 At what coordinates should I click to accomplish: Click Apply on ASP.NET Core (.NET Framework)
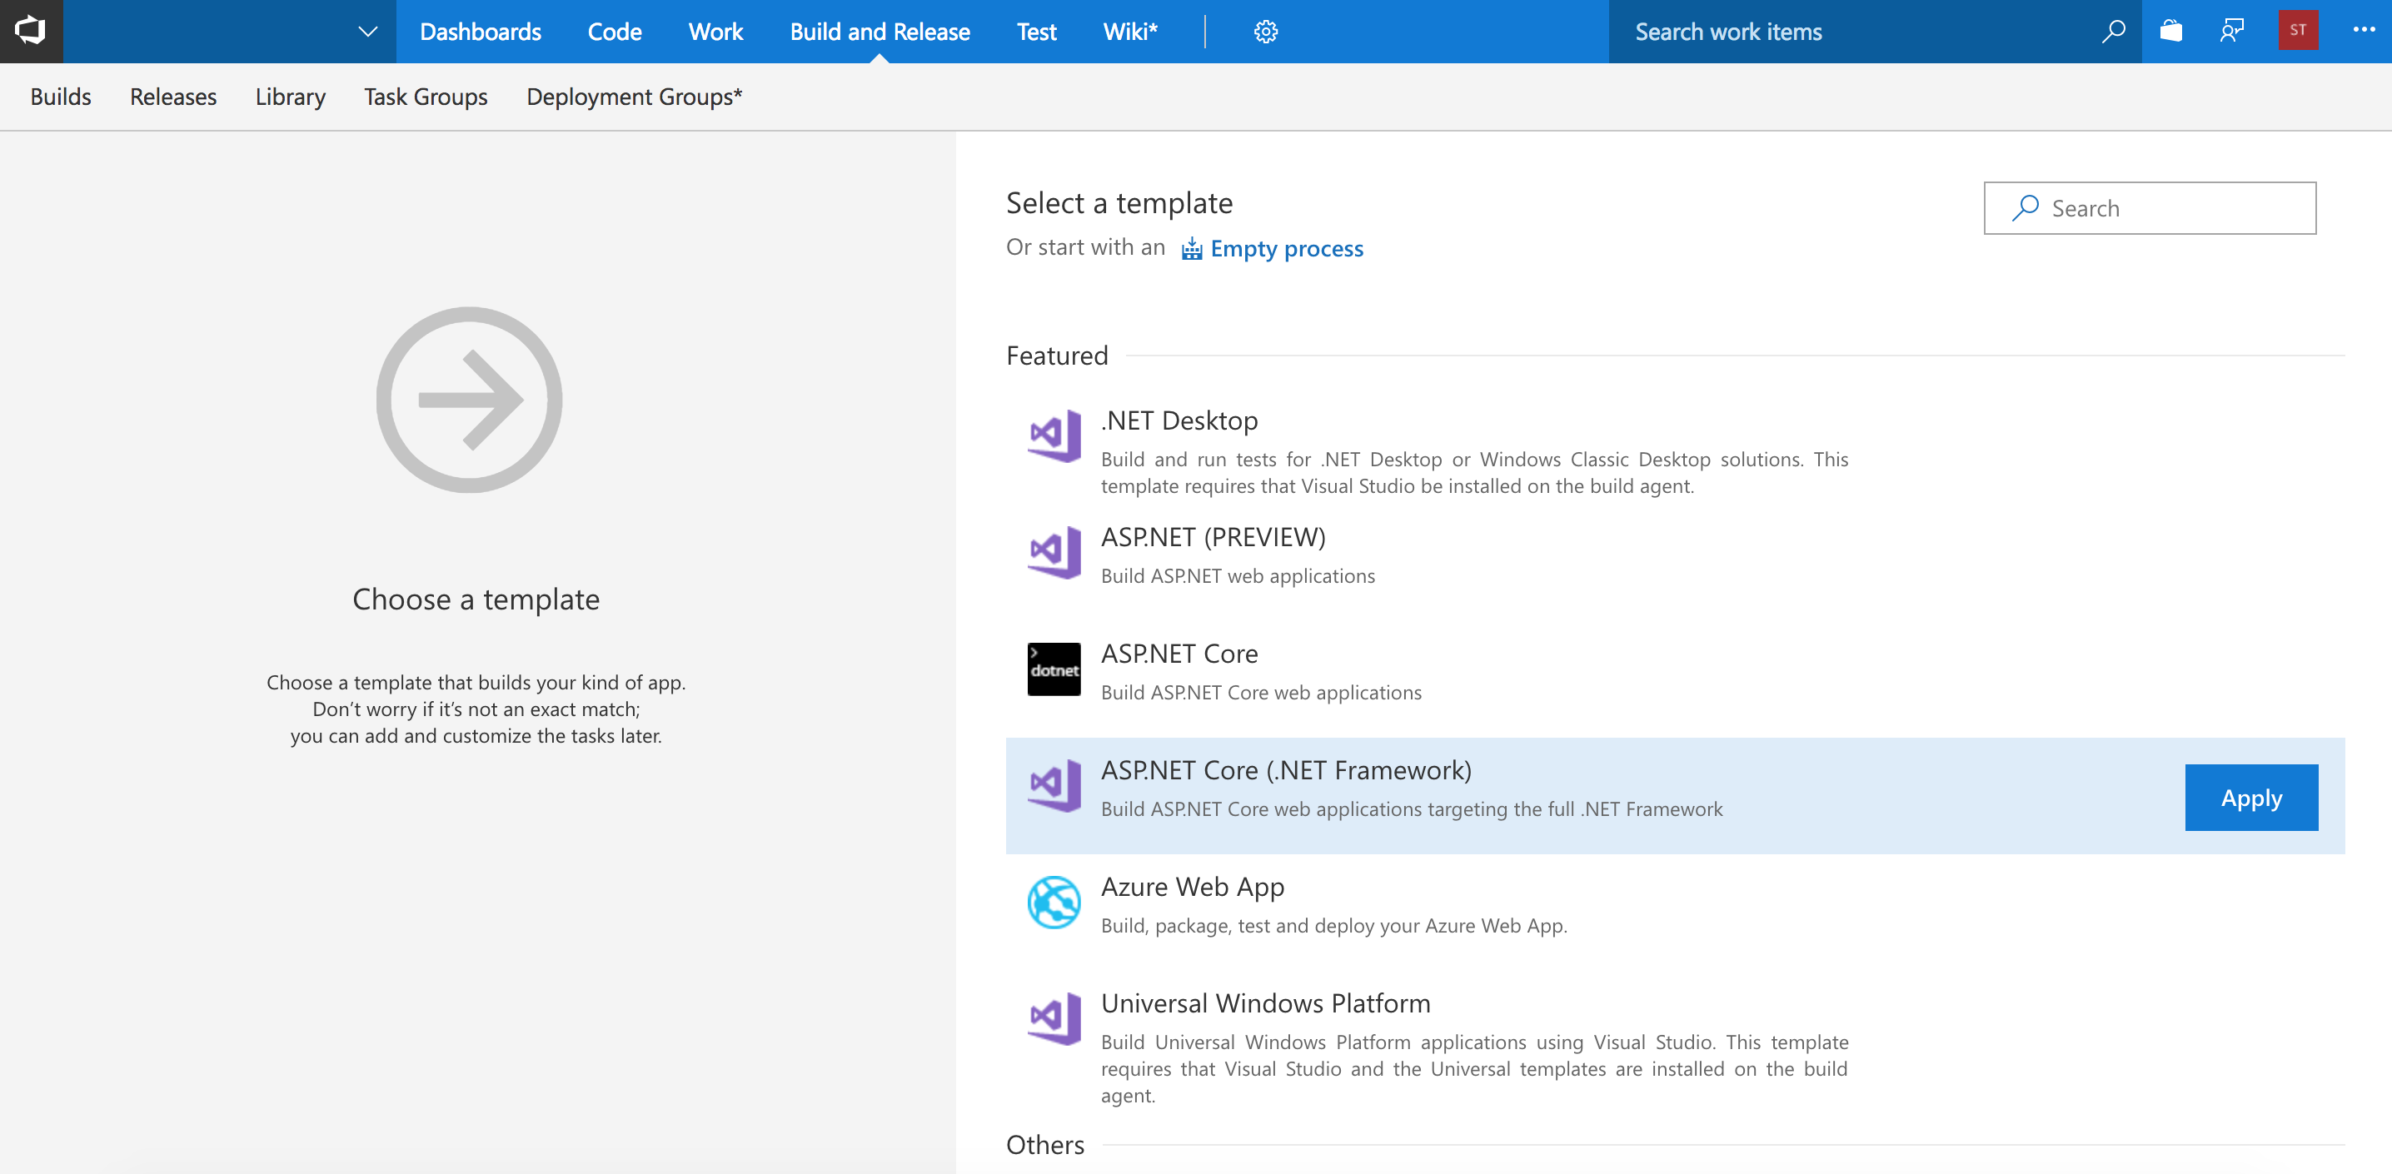point(2251,796)
